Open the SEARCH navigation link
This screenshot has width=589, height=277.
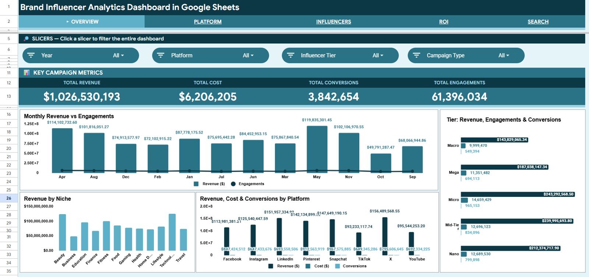pyautogui.click(x=538, y=22)
